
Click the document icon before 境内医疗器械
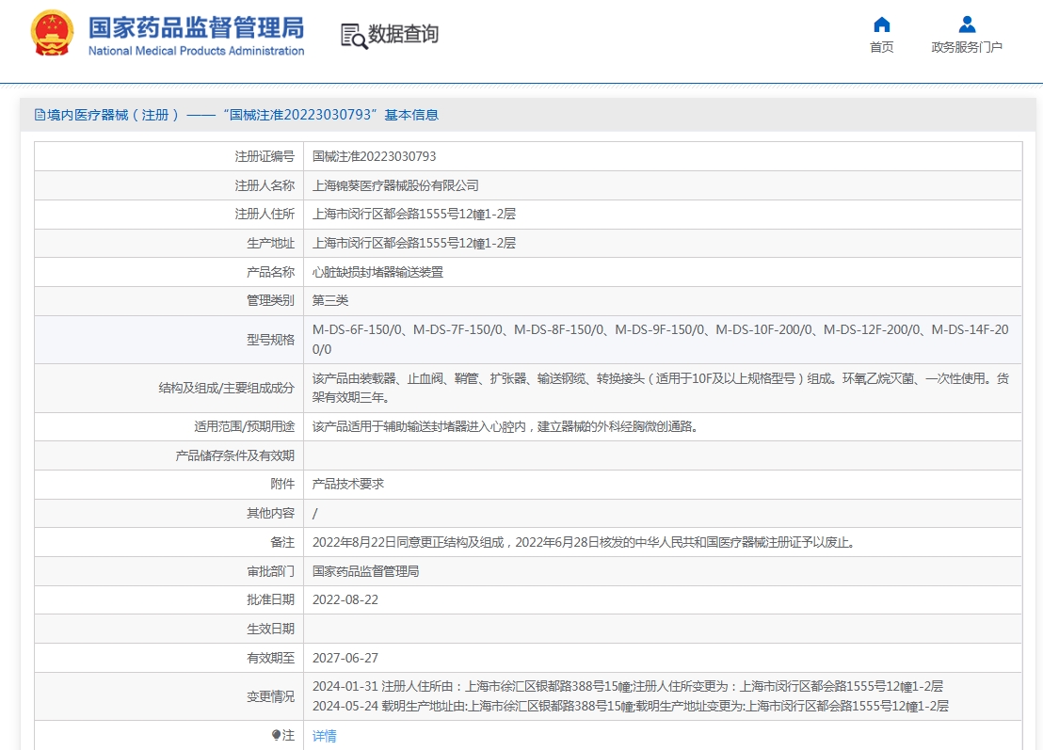pyautogui.click(x=40, y=115)
